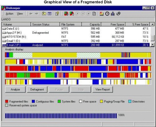Click the View report page icon
Viewport: 156px width, 127px height.
94,14
